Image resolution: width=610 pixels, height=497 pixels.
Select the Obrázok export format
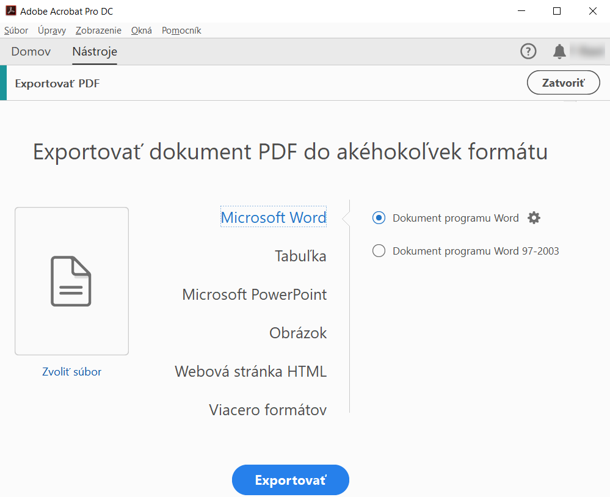click(298, 333)
